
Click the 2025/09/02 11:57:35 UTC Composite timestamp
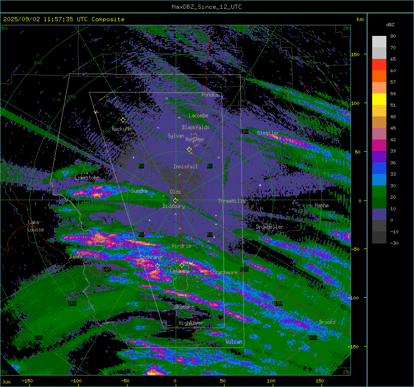[64, 19]
